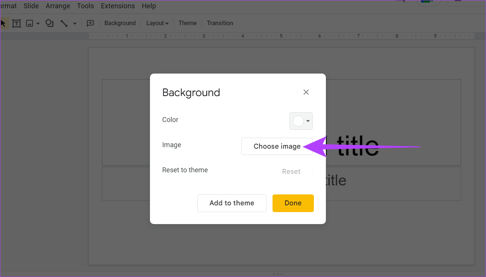Image resolution: width=486 pixels, height=277 pixels.
Task: Open the Layout dropdown
Action: click(157, 23)
